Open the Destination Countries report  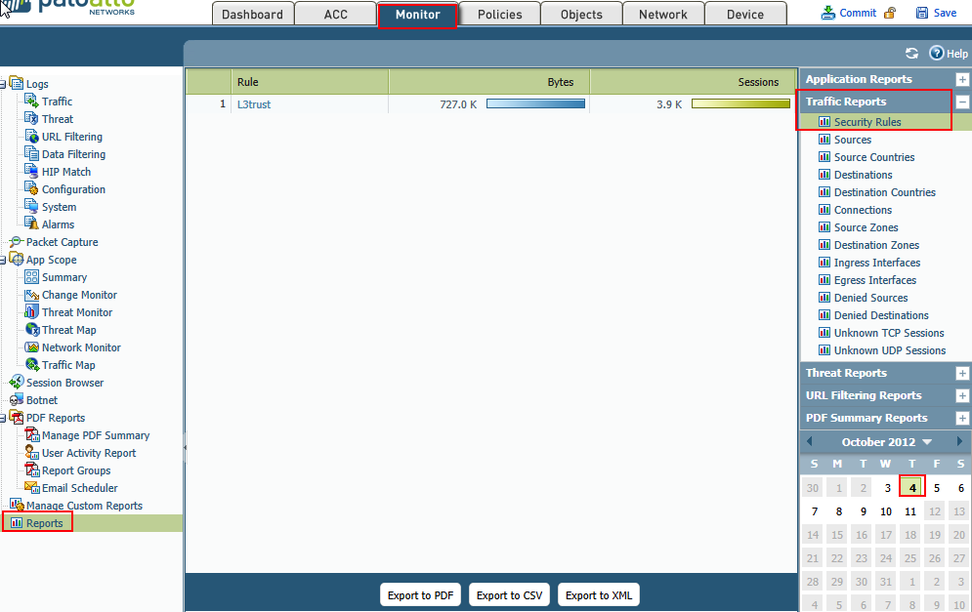pos(885,192)
